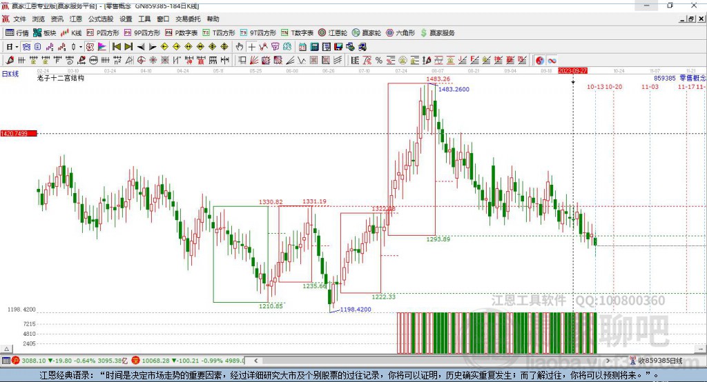Open the P四方形 tool

point(103,33)
